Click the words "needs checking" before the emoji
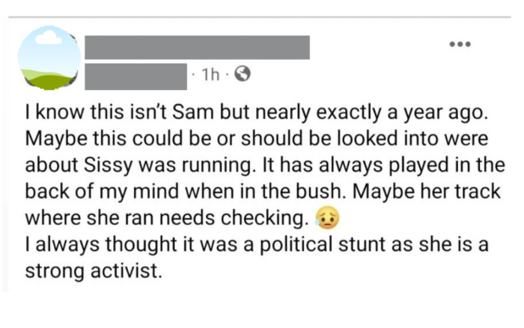The width and height of the screenshot is (524, 328). tap(253, 219)
